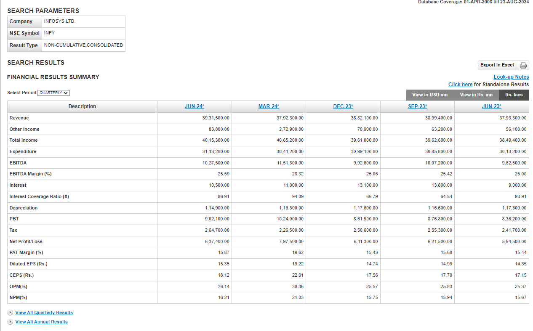Open the JUN-24* column header link
533x331 pixels.
click(x=195, y=106)
